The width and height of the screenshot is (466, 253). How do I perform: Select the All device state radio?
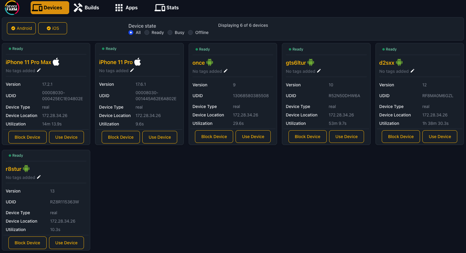click(131, 32)
